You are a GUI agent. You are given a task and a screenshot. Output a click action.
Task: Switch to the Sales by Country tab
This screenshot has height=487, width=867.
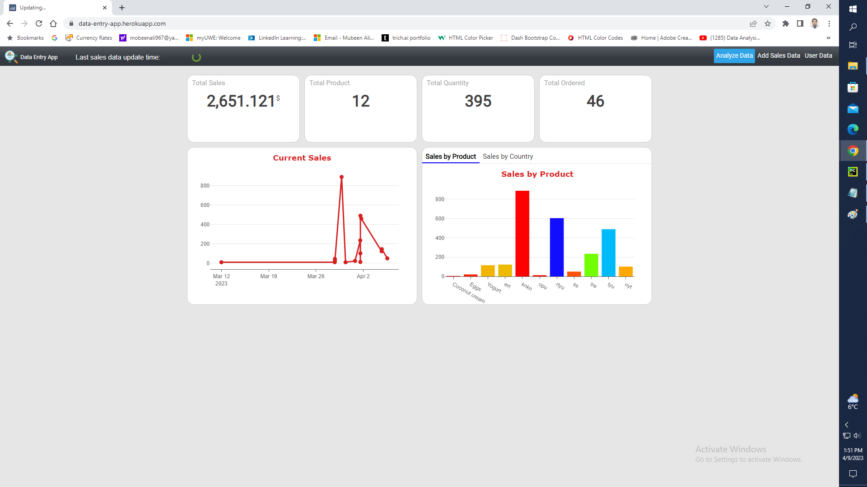coord(508,156)
